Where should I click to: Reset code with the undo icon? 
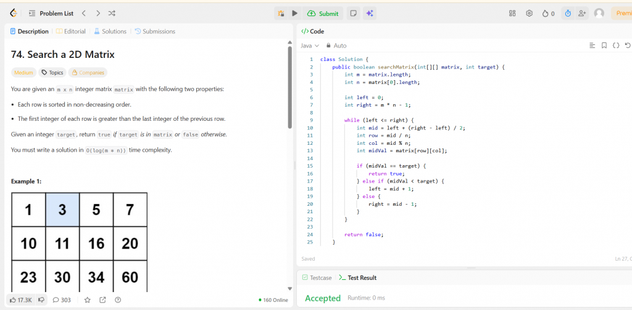[x=628, y=46]
